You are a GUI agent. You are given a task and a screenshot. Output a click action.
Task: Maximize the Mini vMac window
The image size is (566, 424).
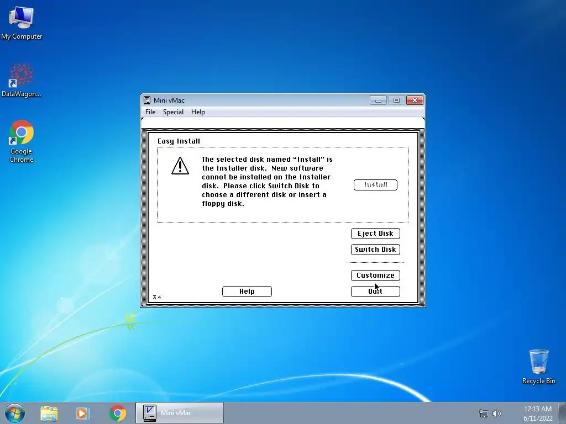(x=396, y=100)
